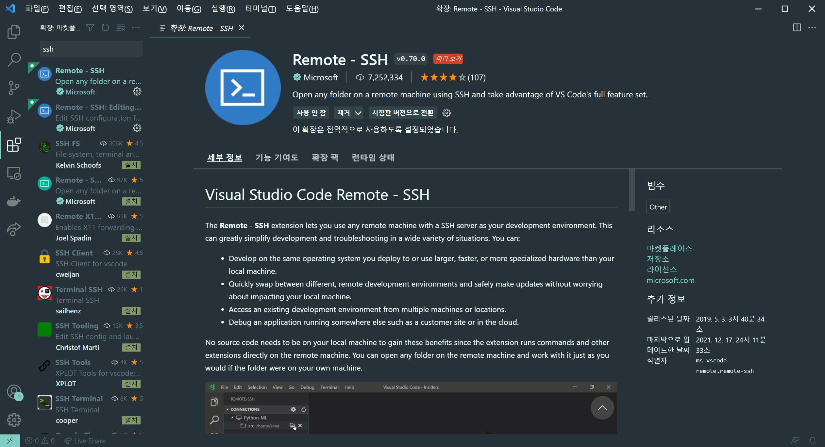
Task: Open Remote - SSH gear menu in list
Action: [x=137, y=91]
